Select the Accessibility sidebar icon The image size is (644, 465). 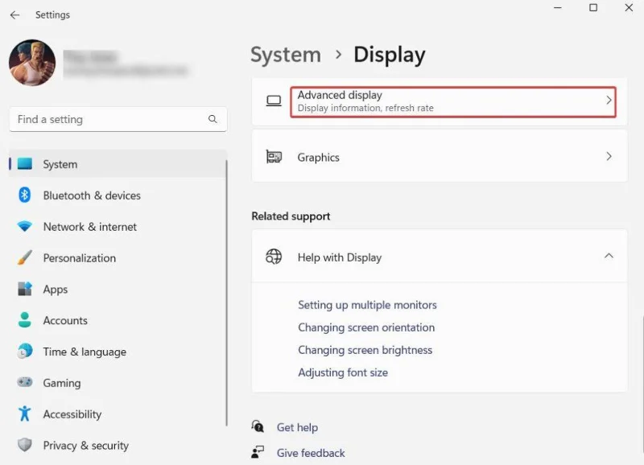point(25,414)
